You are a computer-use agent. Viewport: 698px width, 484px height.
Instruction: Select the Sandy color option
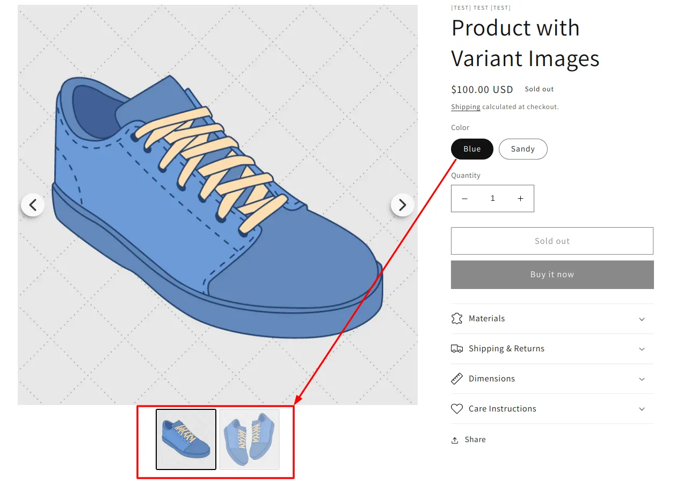point(523,149)
